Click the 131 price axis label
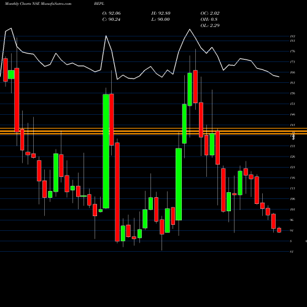The height and width of the screenshot is (307, 307). click(x=292, y=146)
